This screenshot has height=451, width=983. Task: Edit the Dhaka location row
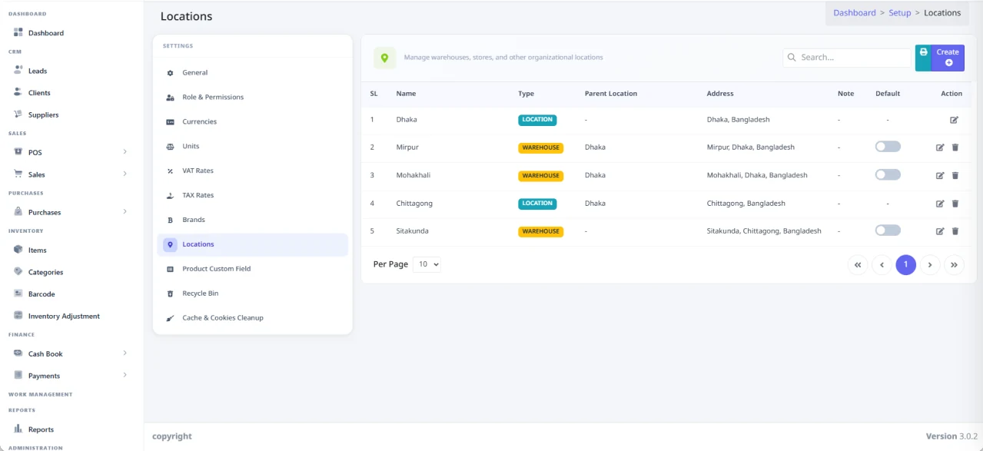pos(954,120)
